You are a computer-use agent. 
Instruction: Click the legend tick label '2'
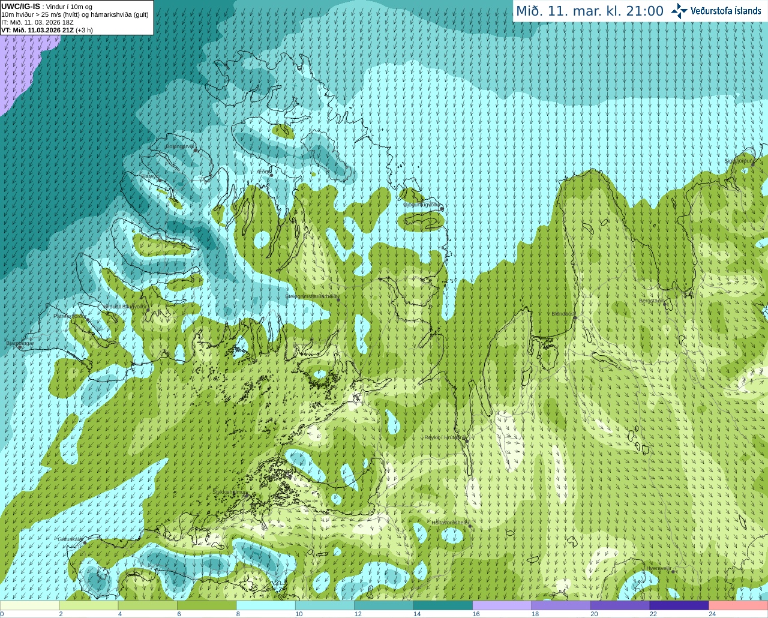tap(61, 614)
